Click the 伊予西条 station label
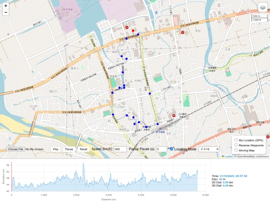 coord(160,132)
